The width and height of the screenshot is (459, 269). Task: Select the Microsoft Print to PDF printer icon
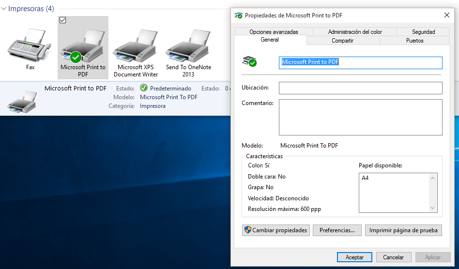(82, 45)
